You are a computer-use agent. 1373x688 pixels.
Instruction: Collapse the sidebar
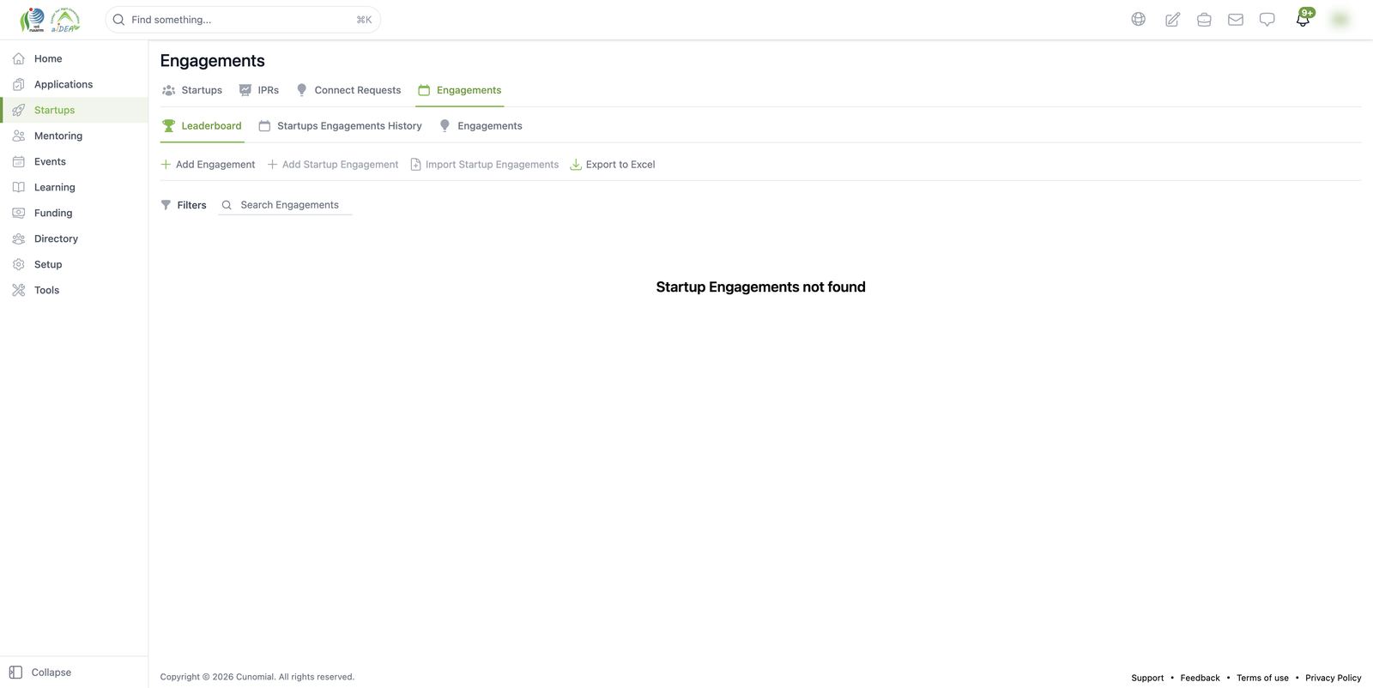[x=40, y=673]
